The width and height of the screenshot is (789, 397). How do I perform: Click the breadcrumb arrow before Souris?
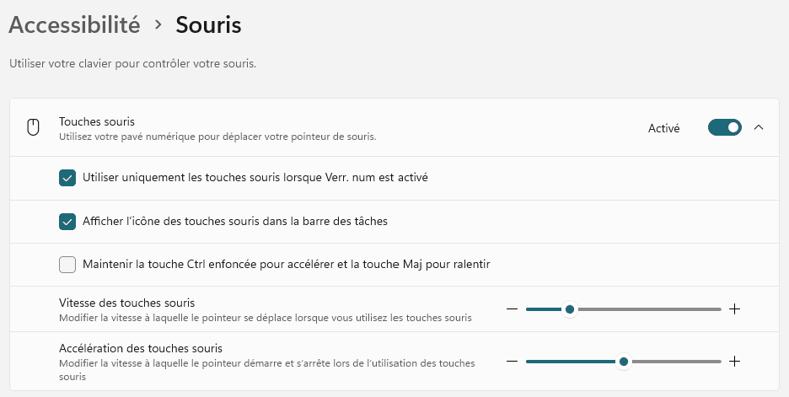coord(158,25)
